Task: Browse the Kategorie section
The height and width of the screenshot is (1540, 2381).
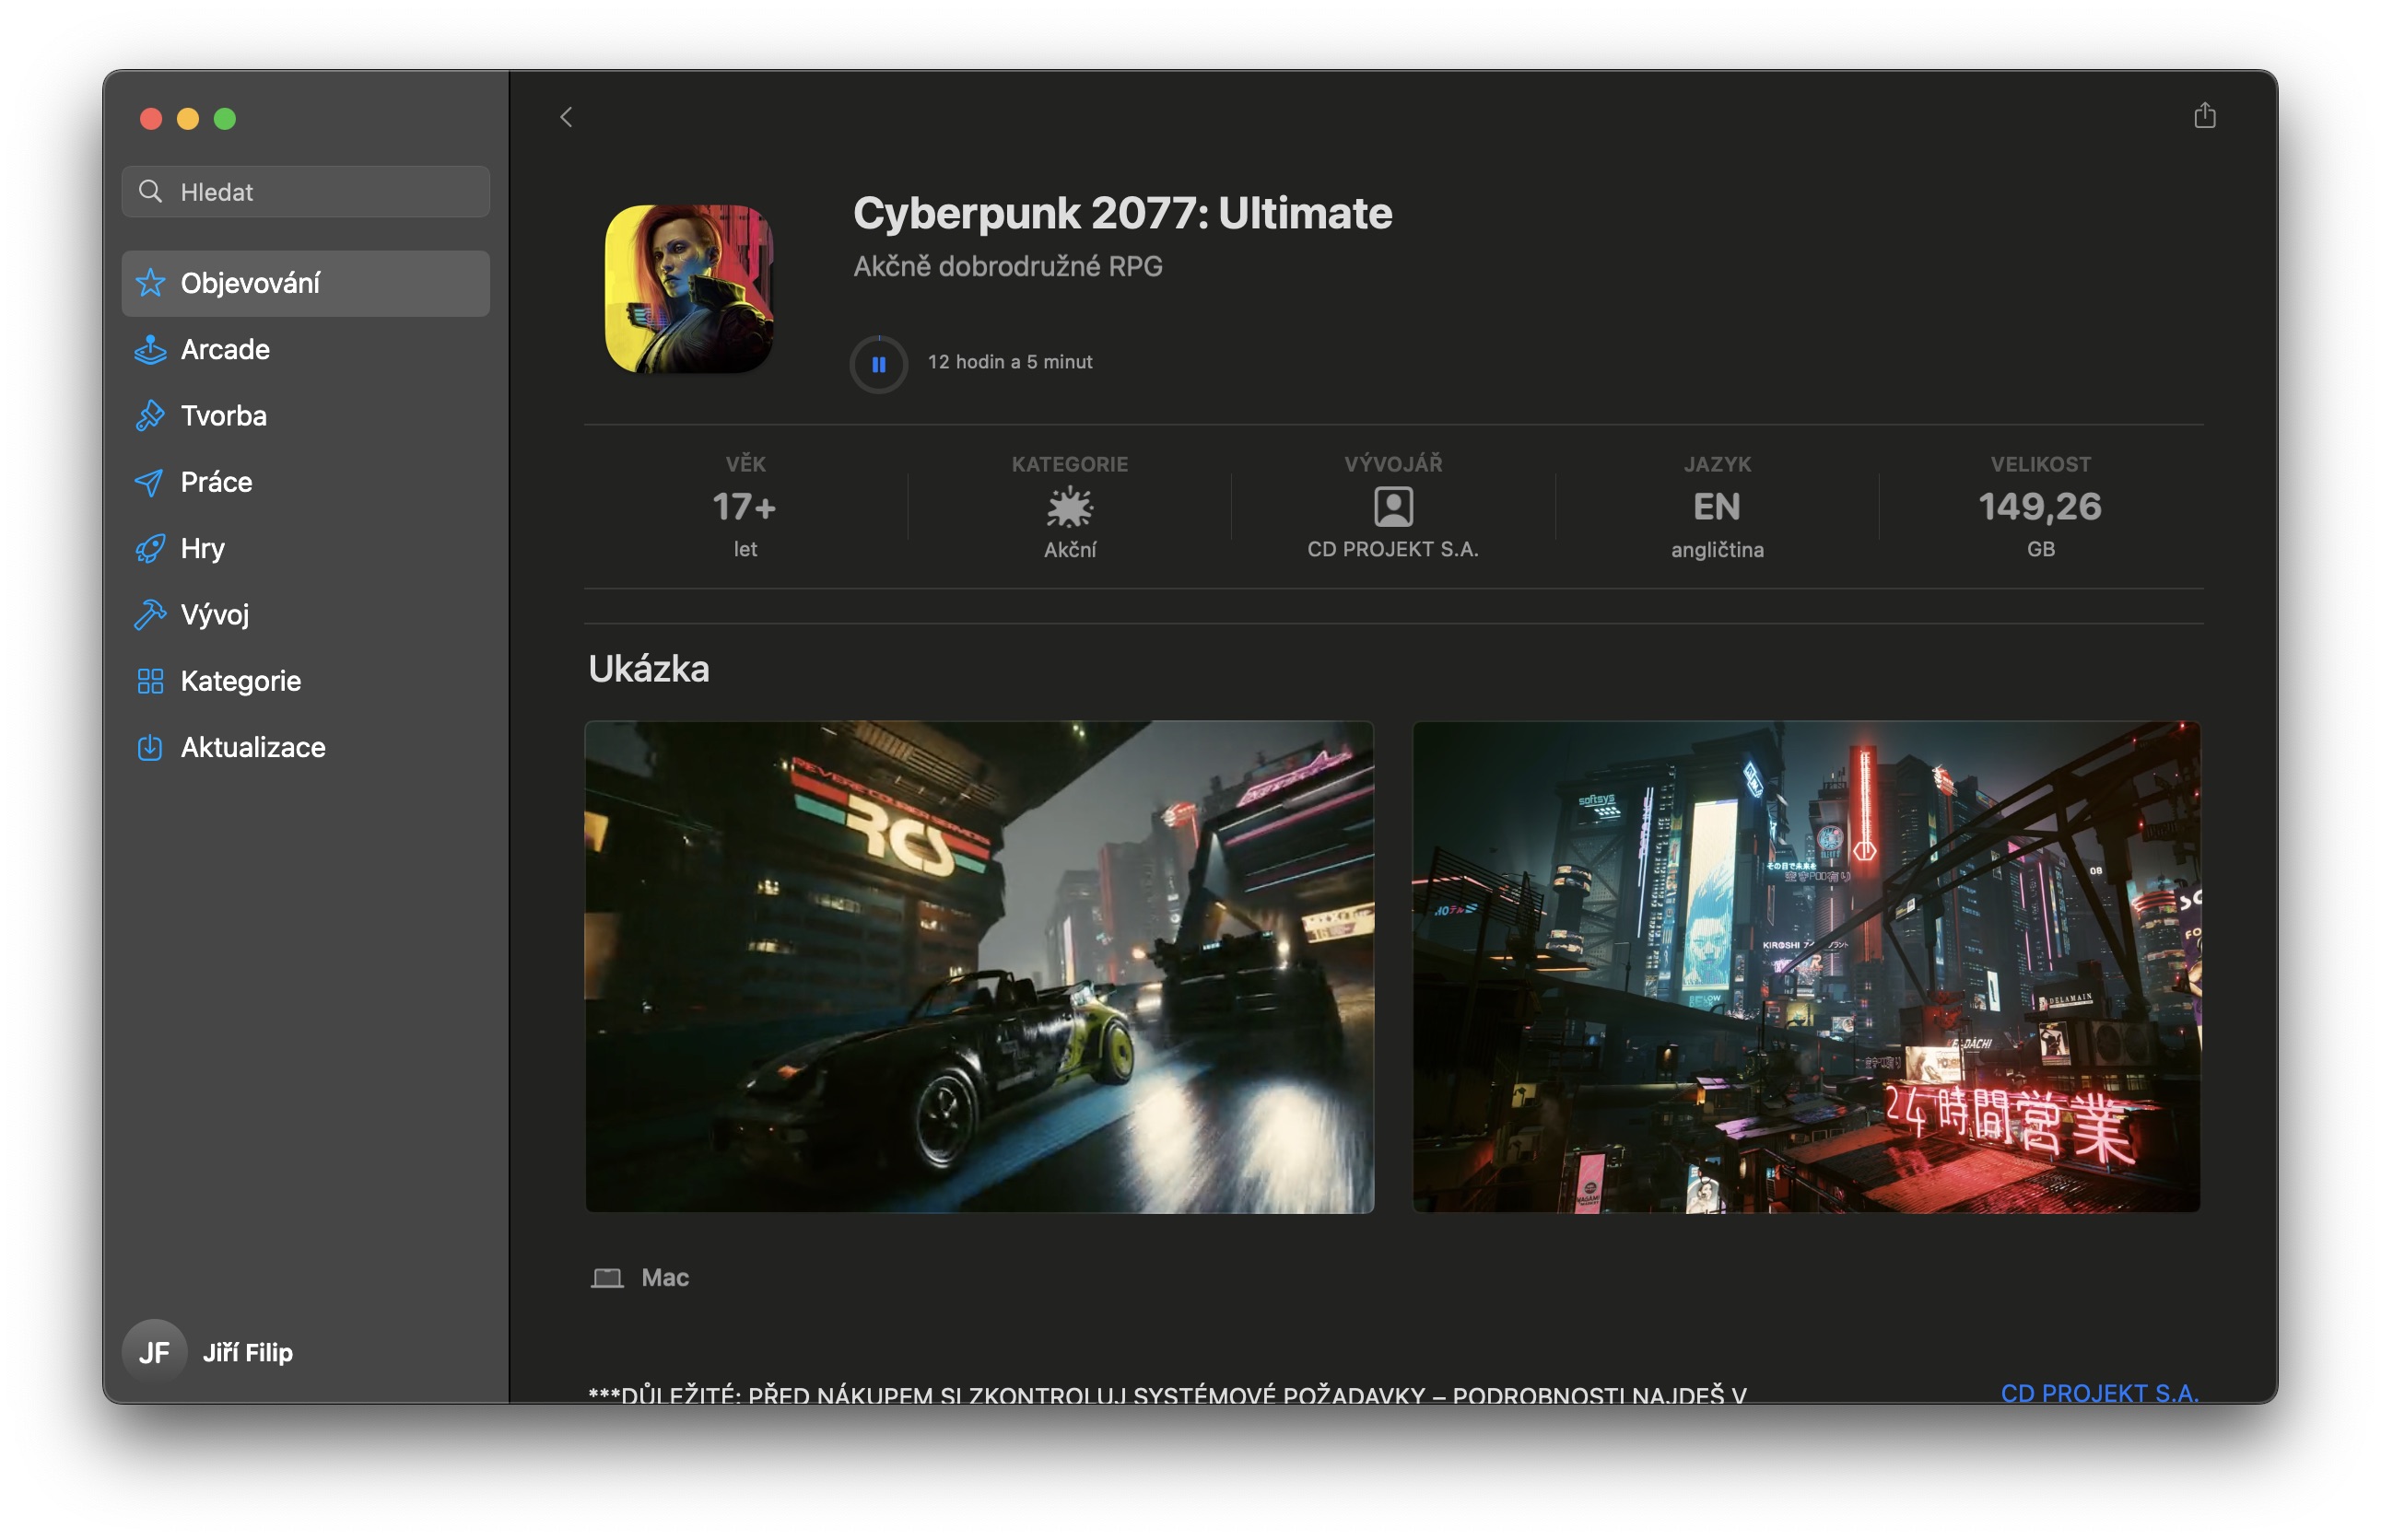Action: [x=240, y=681]
